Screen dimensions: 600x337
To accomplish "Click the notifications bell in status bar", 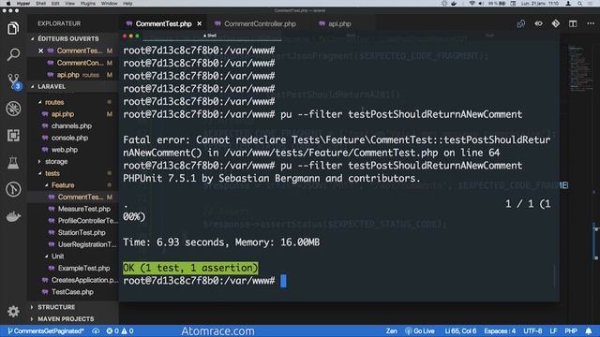I will (589, 330).
